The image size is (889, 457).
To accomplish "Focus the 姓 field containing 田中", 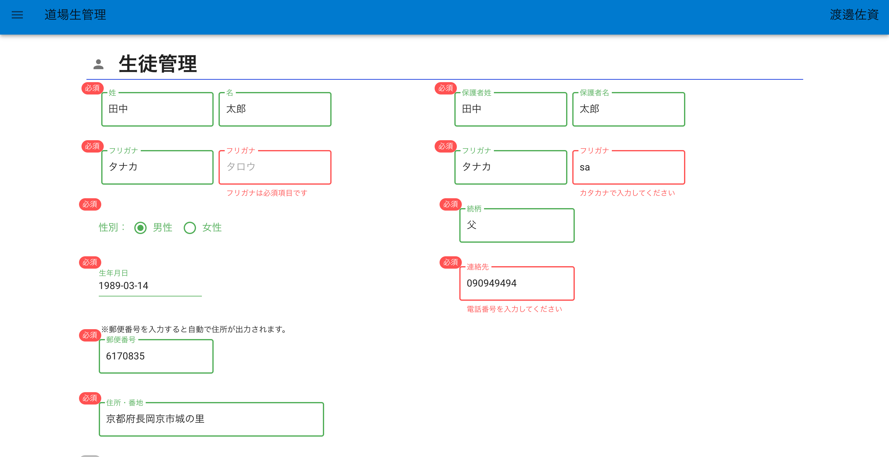I will 157,109.
